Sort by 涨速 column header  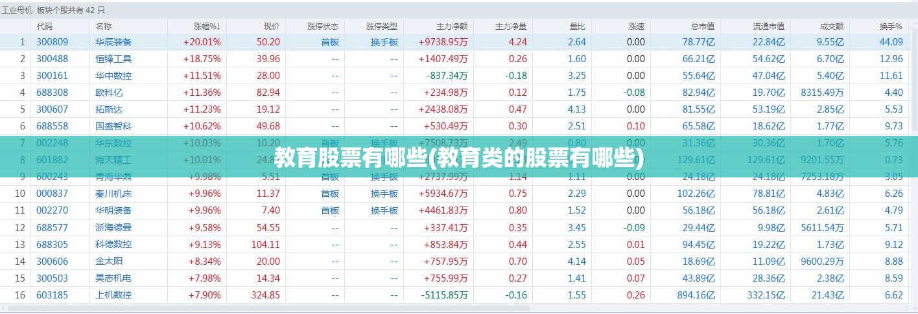tap(637, 26)
